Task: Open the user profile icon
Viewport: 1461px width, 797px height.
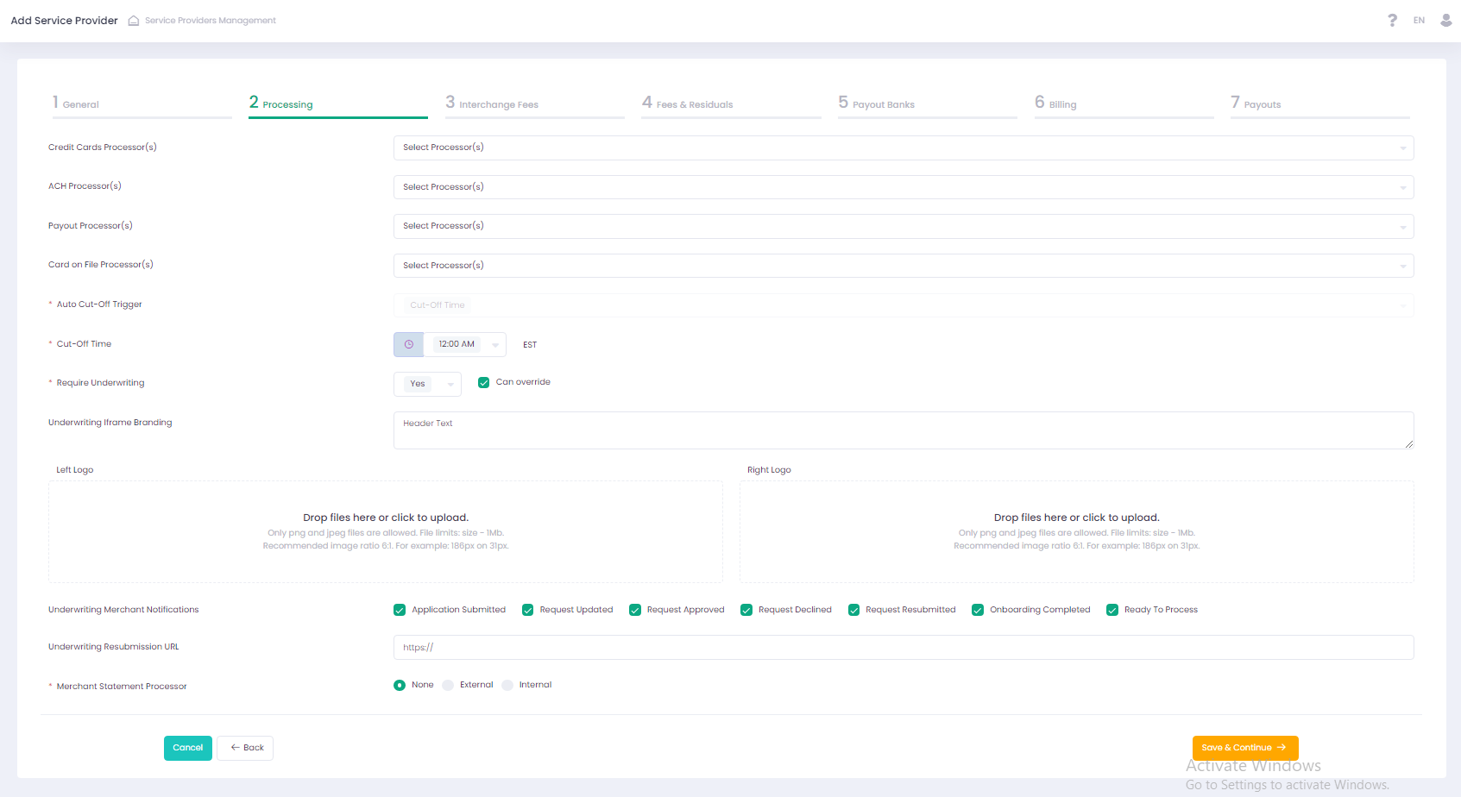Action: point(1446,20)
